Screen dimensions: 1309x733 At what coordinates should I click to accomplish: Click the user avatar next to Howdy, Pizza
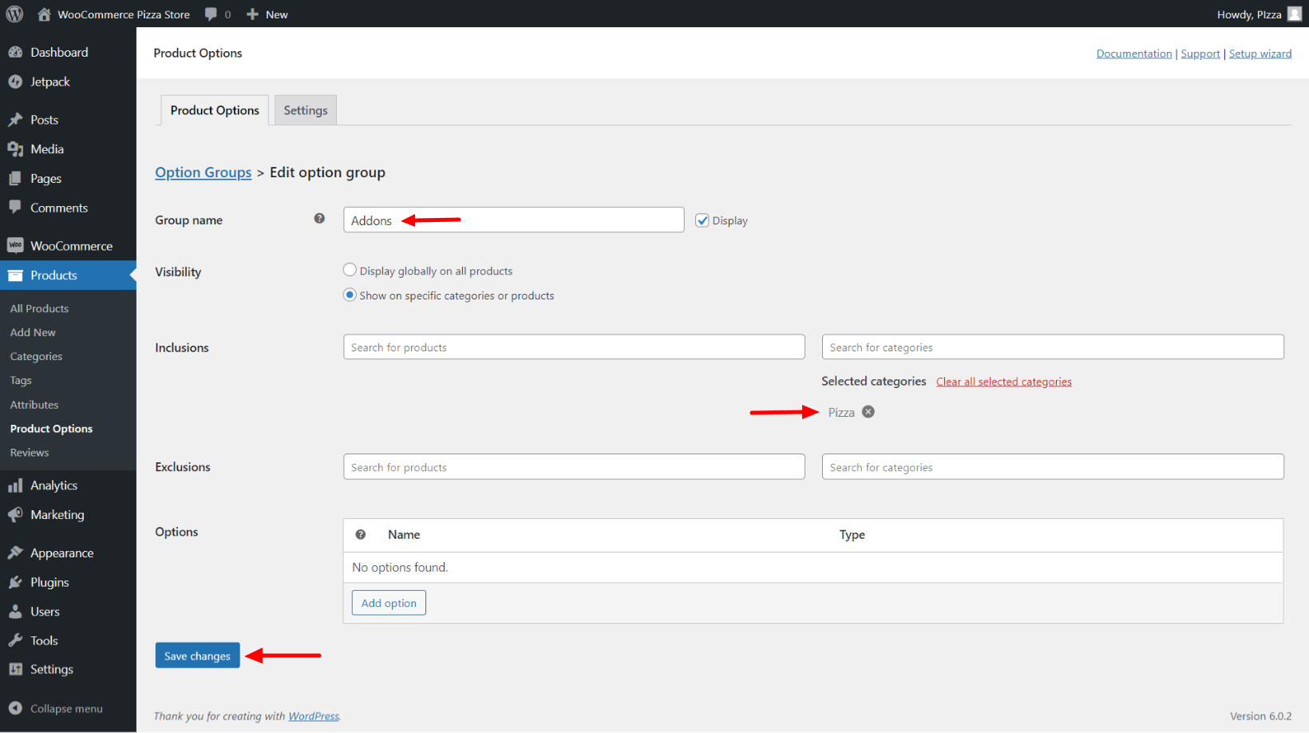point(1295,14)
